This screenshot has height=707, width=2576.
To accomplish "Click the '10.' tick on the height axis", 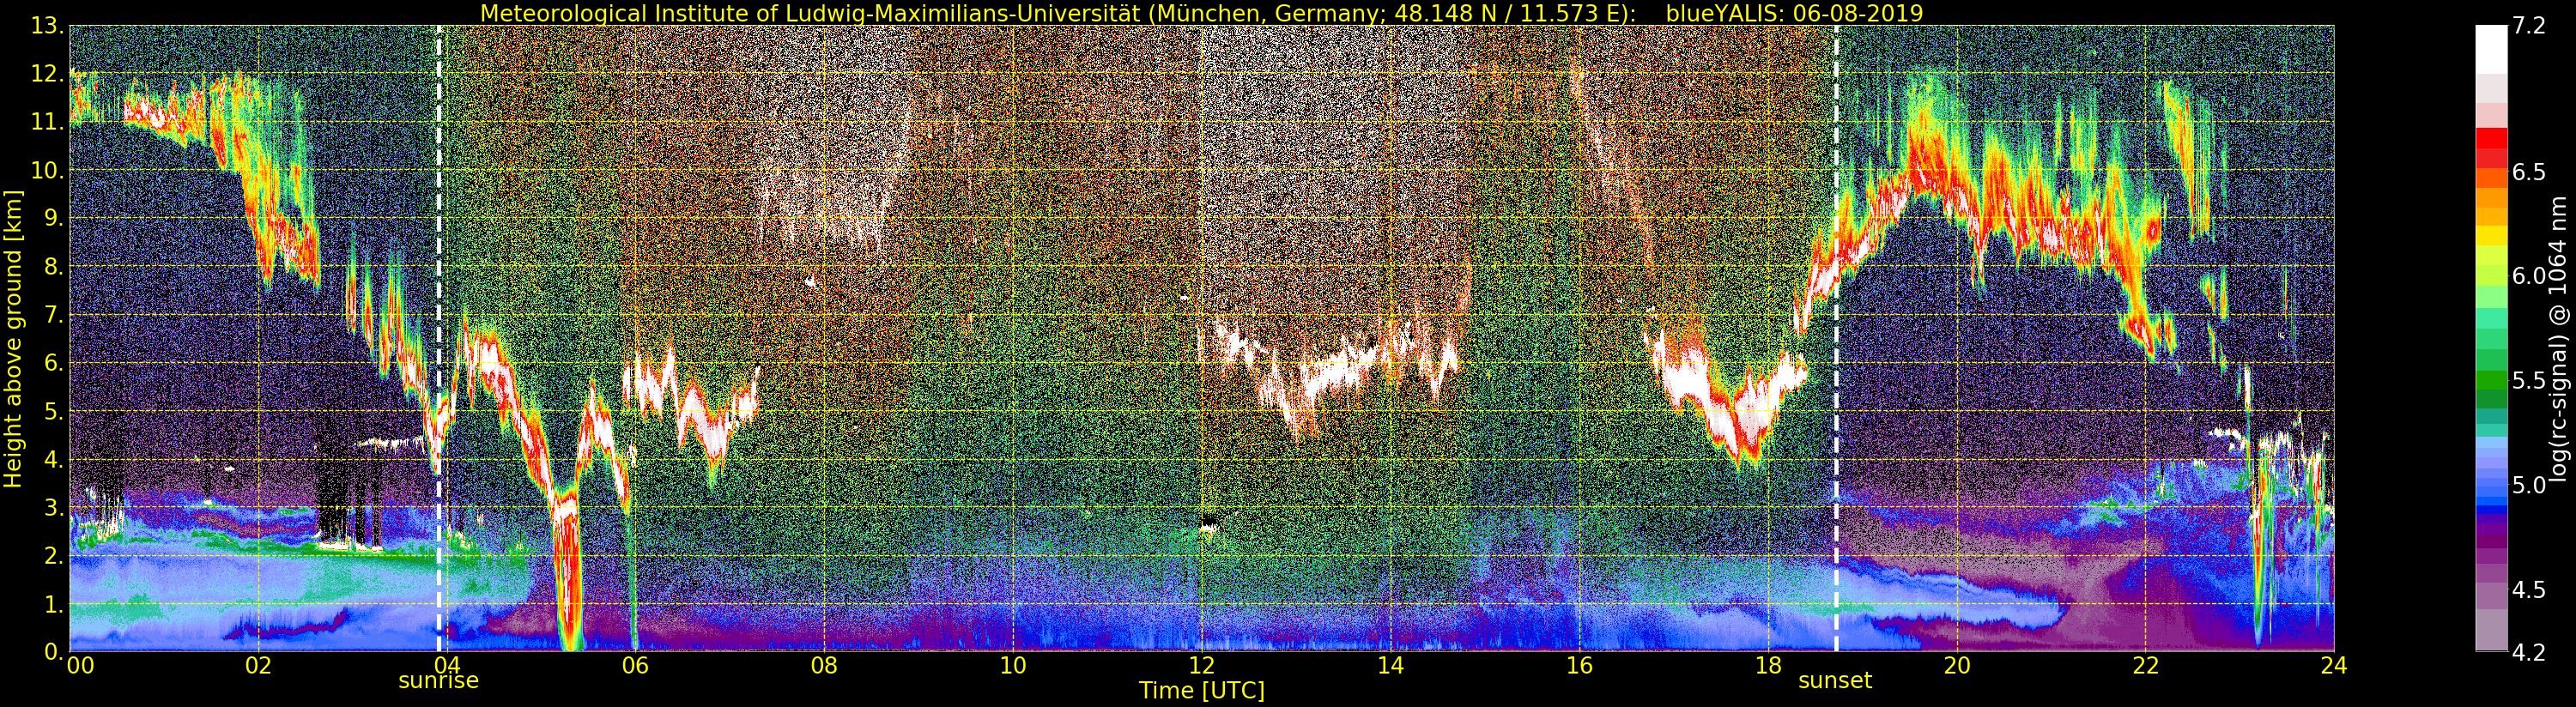I will click(x=49, y=171).
